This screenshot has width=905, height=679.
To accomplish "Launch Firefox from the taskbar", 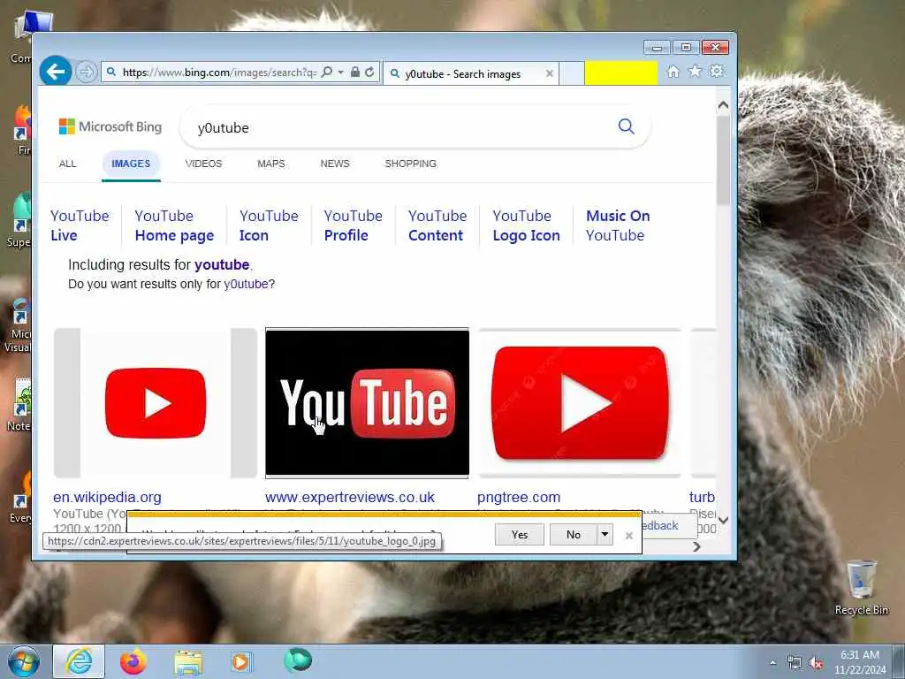I will click(x=133, y=661).
